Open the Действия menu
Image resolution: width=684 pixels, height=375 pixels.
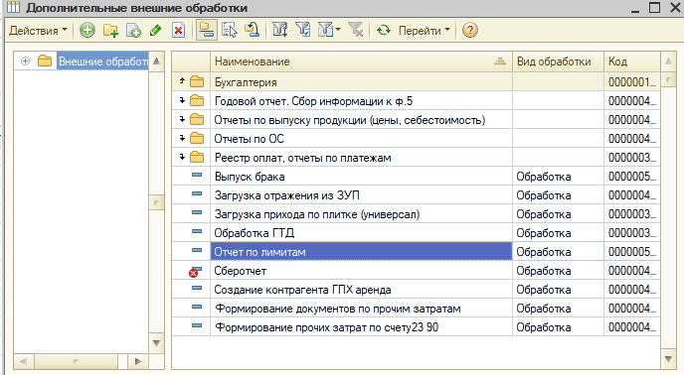(x=38, y=31)
